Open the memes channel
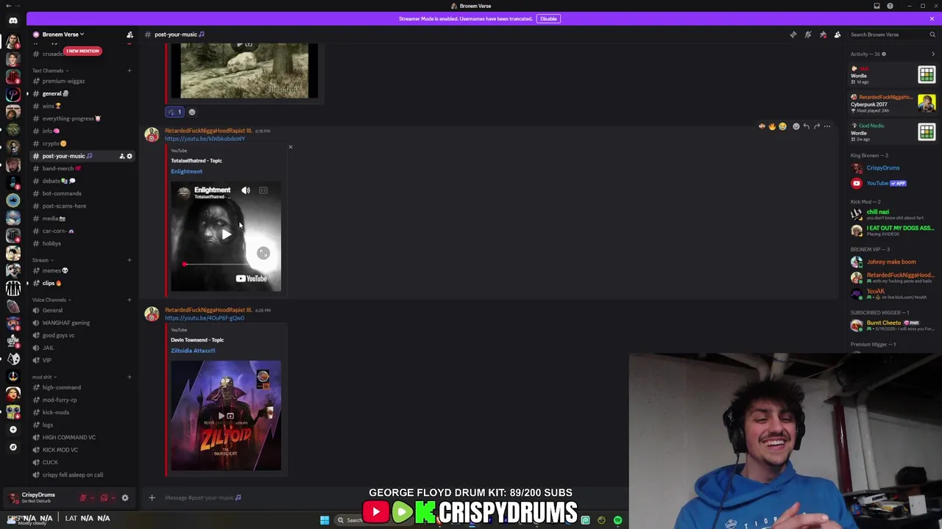The width and height of the screenshot is (942, 529). (81, 270)
